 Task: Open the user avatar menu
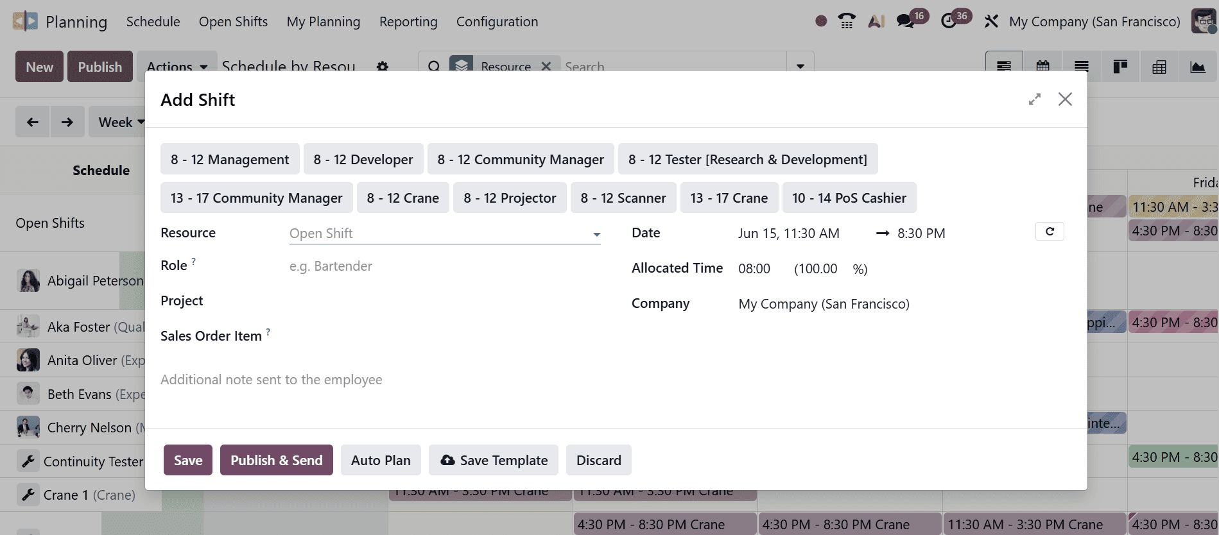click(x=1204, y=21)
